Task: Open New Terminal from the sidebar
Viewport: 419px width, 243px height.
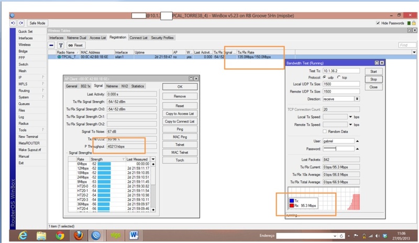Action: [28, 136]
